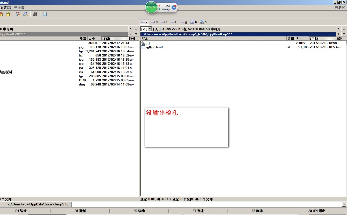Image resolution: width=347 pixels, height=215 pixels.
Task: Select the 2g0jq01ea0 file icon
Action: coord(143,47)
